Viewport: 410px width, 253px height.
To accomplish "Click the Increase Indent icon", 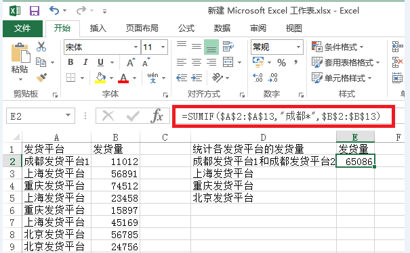I will [197, 78].
